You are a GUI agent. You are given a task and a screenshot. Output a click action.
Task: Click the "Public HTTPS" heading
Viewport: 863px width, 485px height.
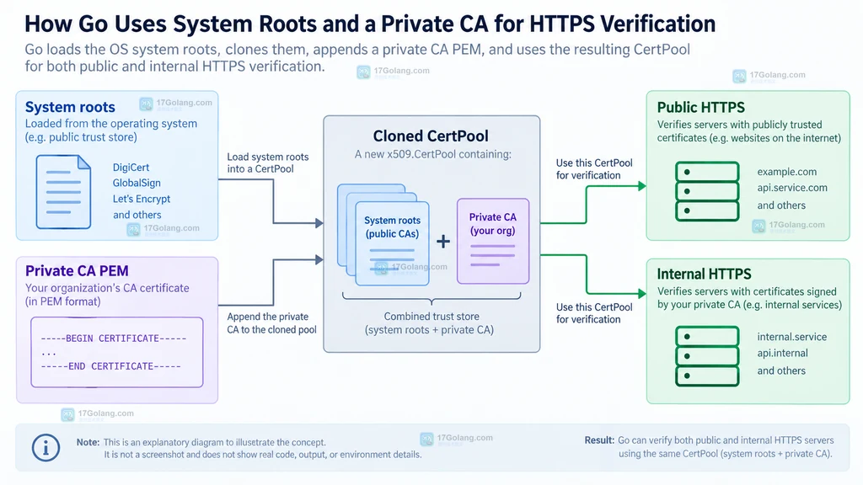coord(700,107)
